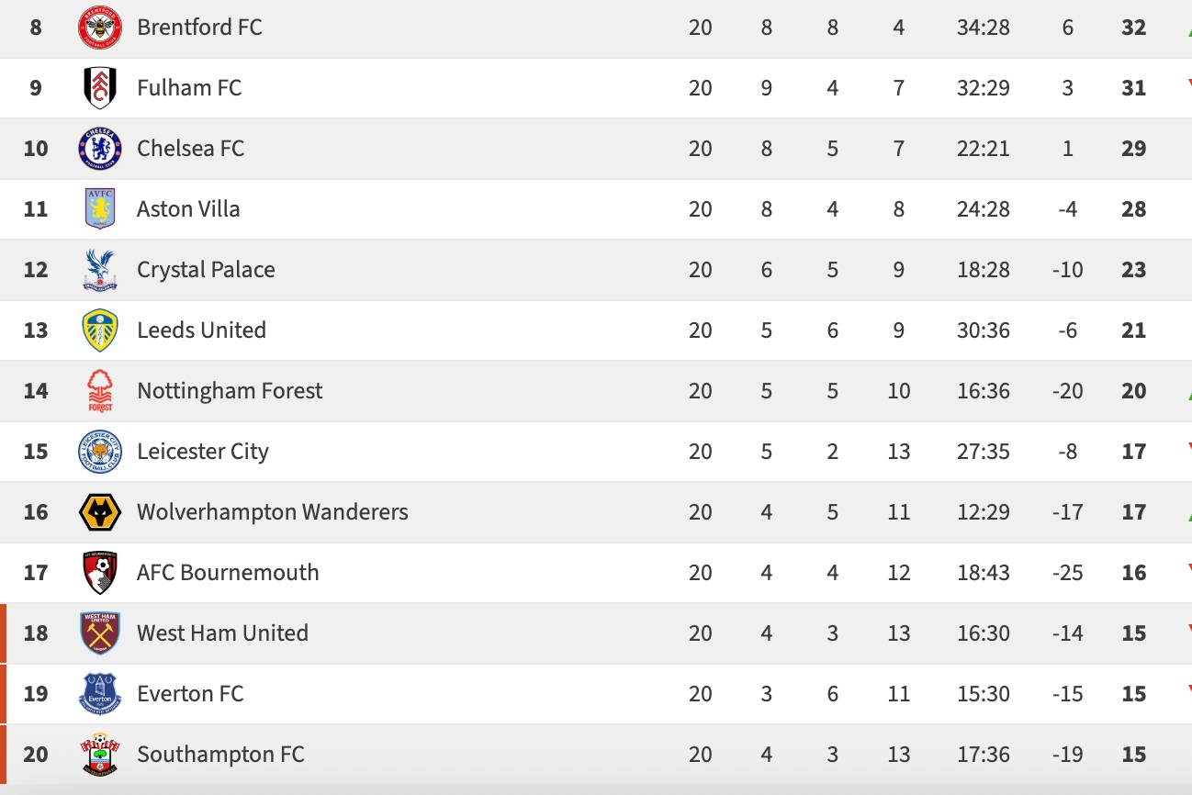Open the Brentford FC team link
Screen dimensions: 1192x795
click(x=199, y=28)
